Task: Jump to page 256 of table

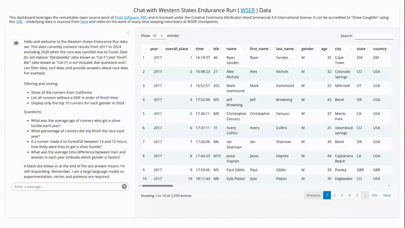Action: point(375,195)
